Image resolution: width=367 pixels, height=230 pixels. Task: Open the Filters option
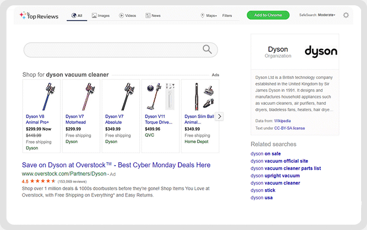[227, 16]
